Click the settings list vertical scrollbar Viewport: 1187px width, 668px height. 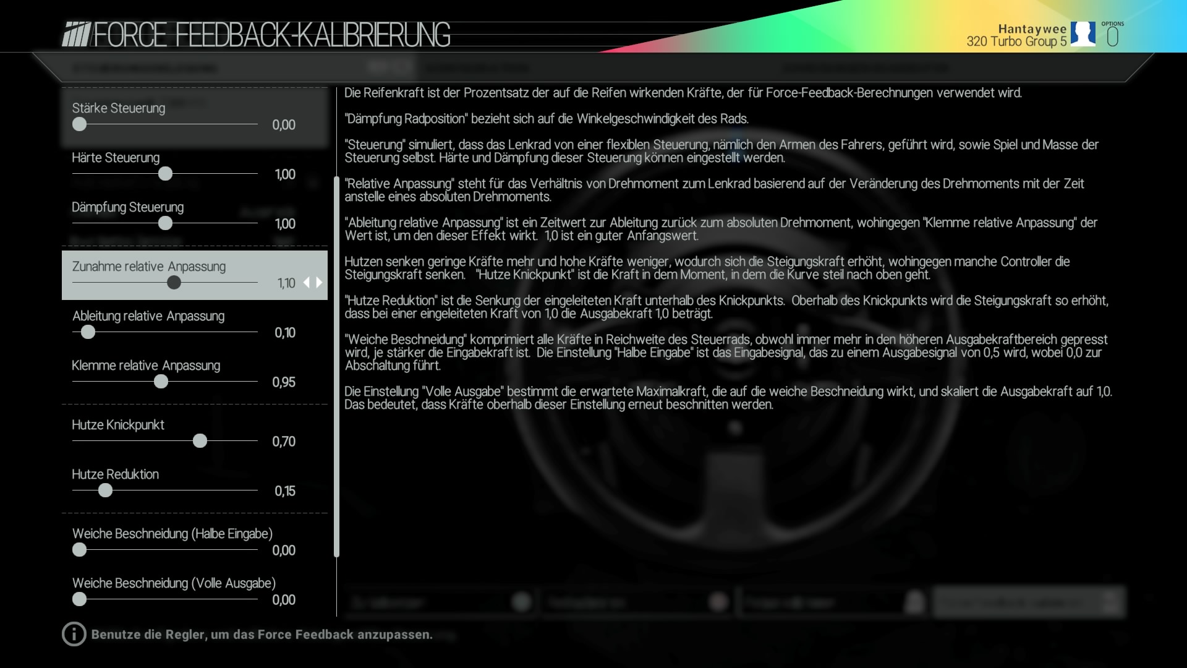click(x=336, y=367)
